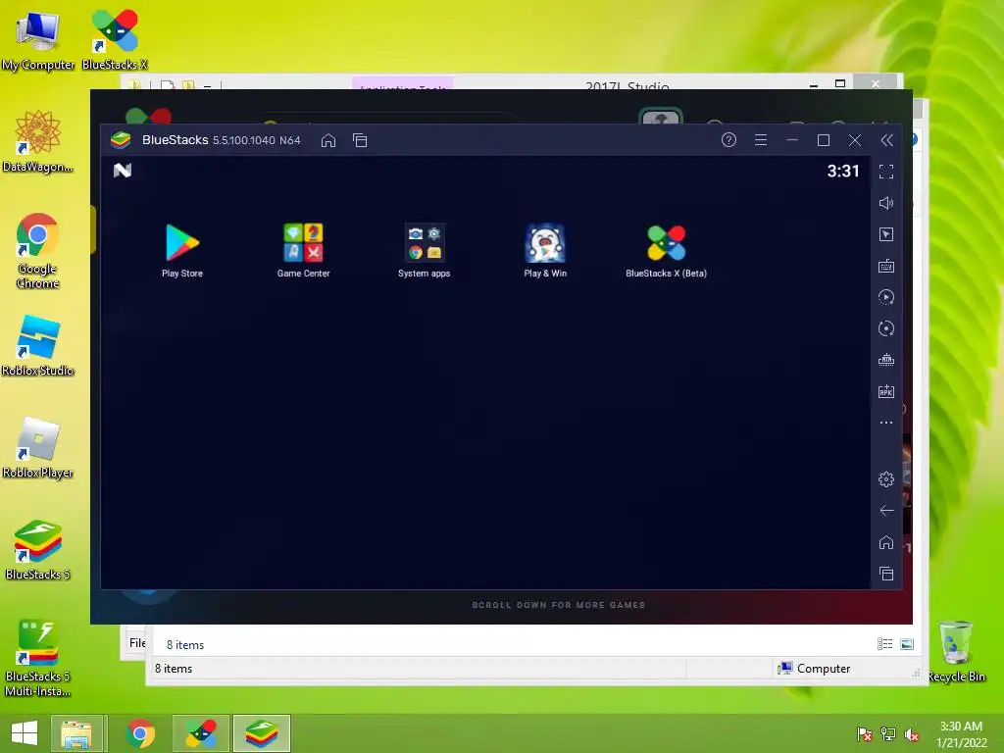Viewport: 1004px width, 753px height.
Task: Click the muted volume tray icon
Action: tap(912, 734)
